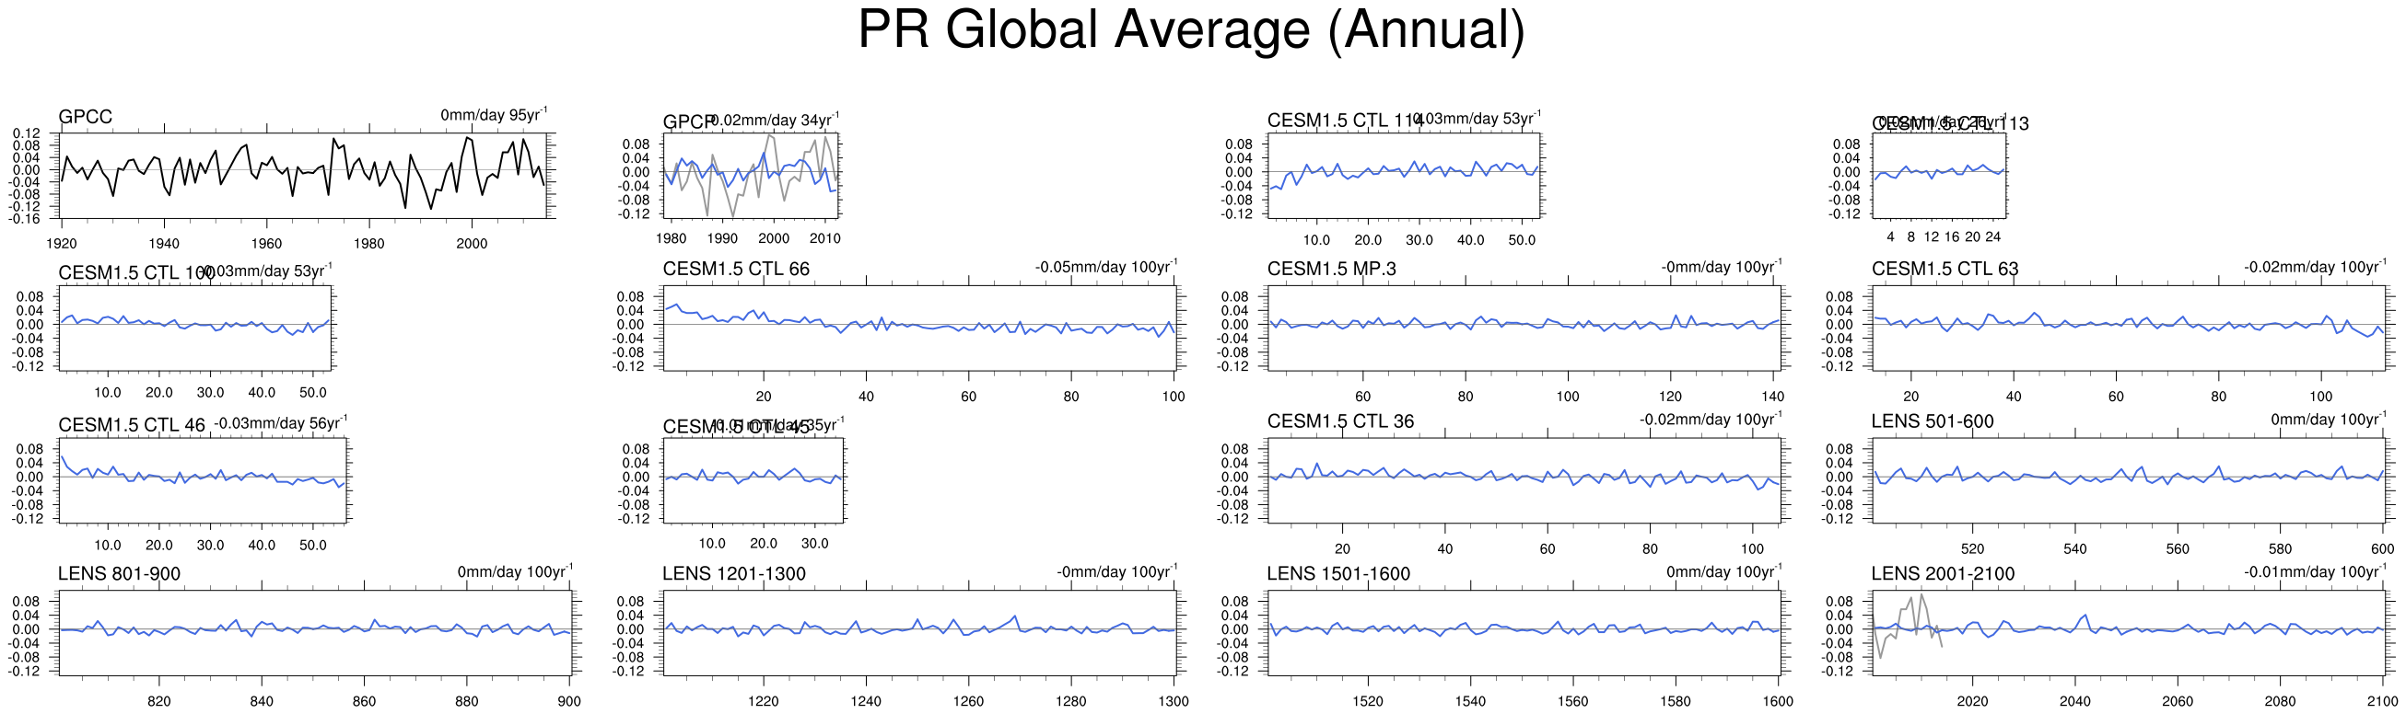Screen dimensions: 2406x714
Task: Open the CESM1.5 CTL 114 plot
Action: click(x=1403, y=176)
